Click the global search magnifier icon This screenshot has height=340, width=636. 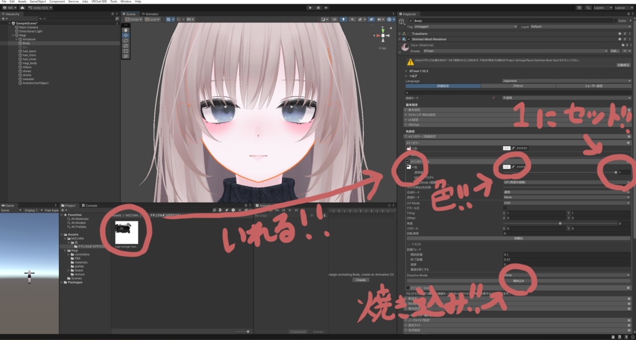pos(588,7)
